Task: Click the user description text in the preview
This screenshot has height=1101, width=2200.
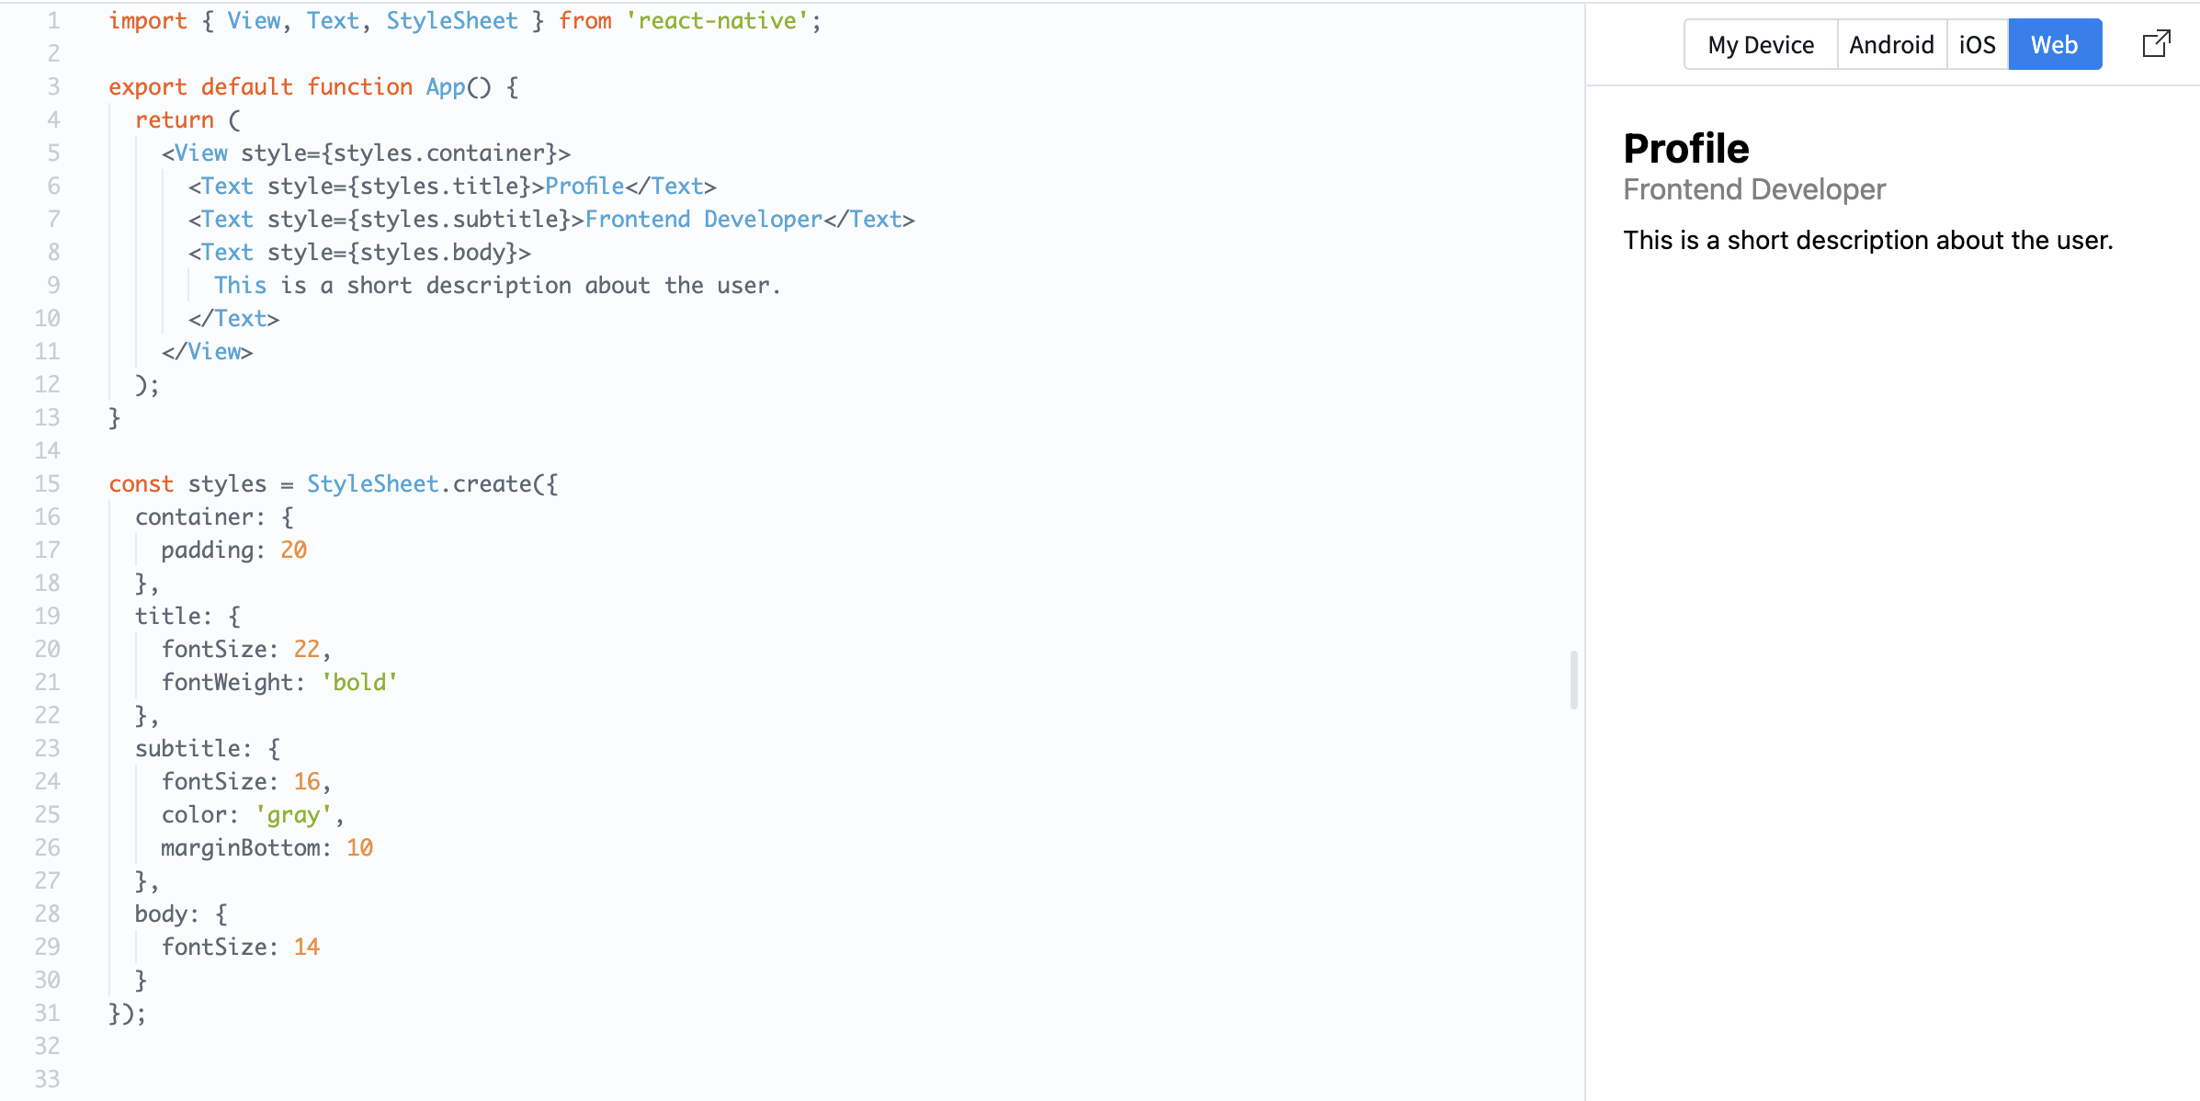Action: tap(1867, 241)
